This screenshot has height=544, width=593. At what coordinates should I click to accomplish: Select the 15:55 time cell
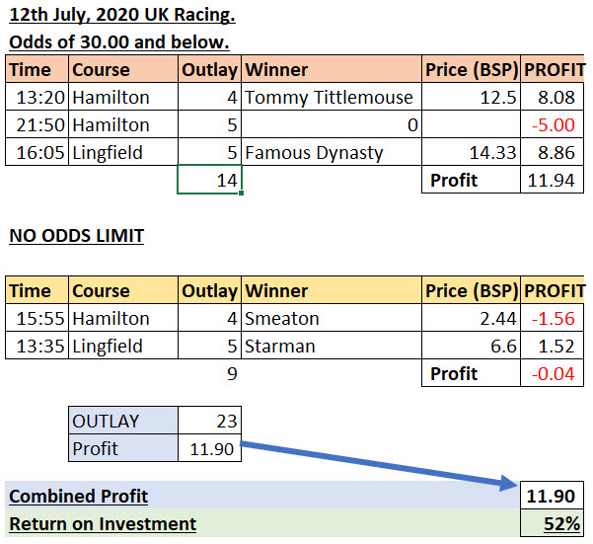37,319
